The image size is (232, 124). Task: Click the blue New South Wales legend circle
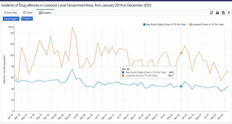(144, 24)
